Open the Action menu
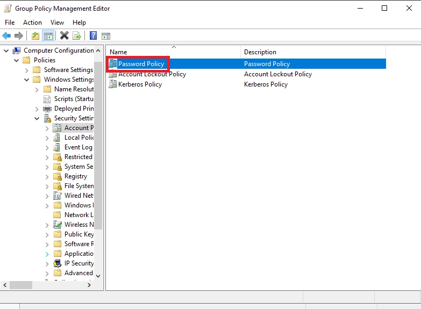Image resolution: width=421 pixels, height=309 pixels. tap(32, 23)
